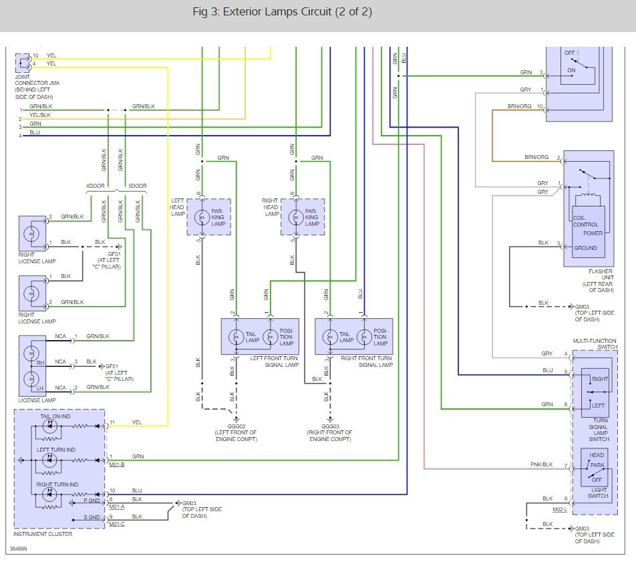Click the 'MULTI-FUNCTION SWITCH' label
The height and width of the screenshot is (564, 636).
(x=595, y=343)
